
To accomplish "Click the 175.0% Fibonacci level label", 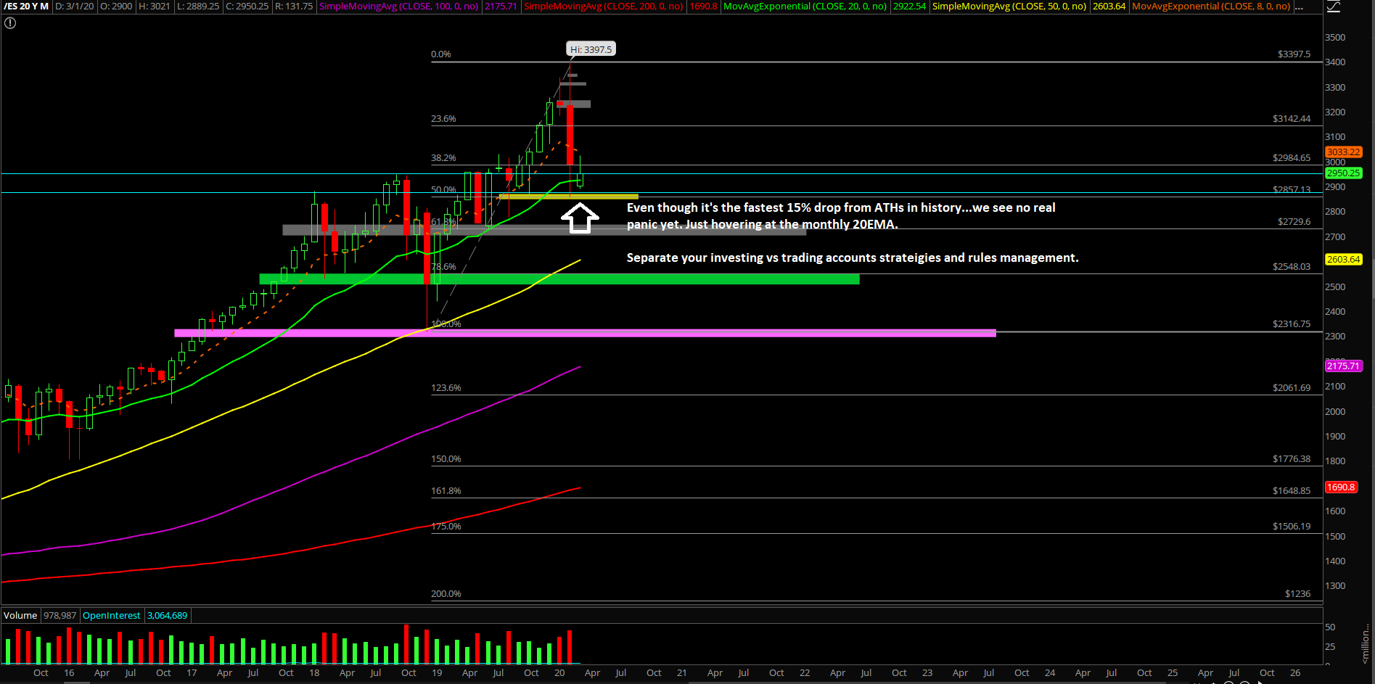I will click(x=446, y=527).
